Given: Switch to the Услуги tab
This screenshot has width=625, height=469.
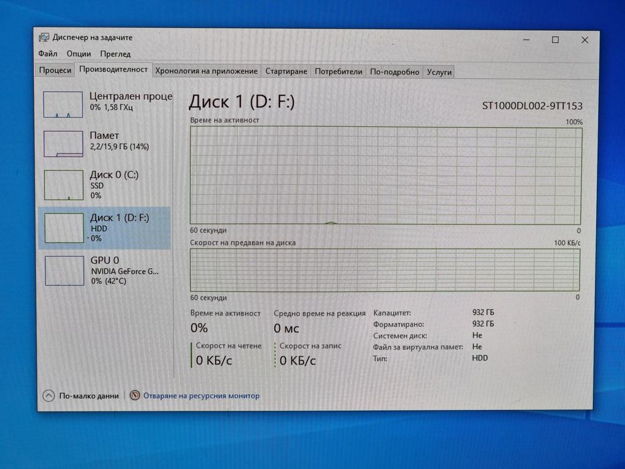Looking at the screenshot, I should (439, 72).
